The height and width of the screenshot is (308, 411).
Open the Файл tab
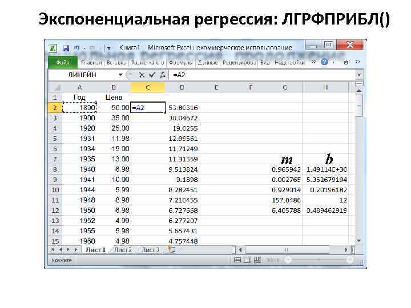pyautogui.click(x=63, y=63)
